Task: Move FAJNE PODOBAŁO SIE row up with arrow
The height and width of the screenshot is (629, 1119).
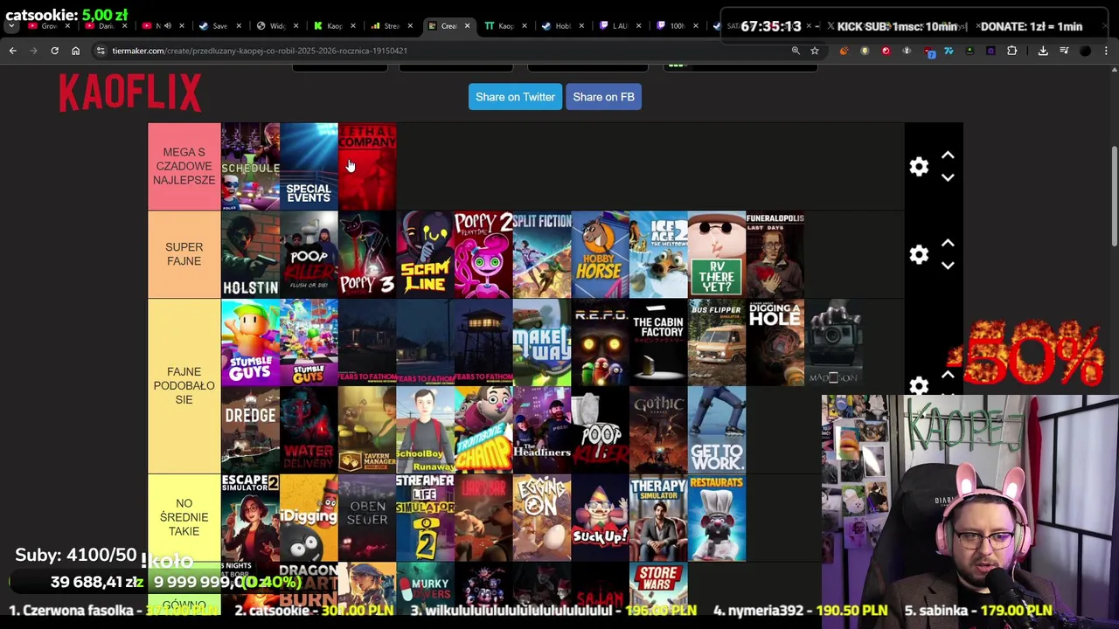Action: tap(948, 374)
